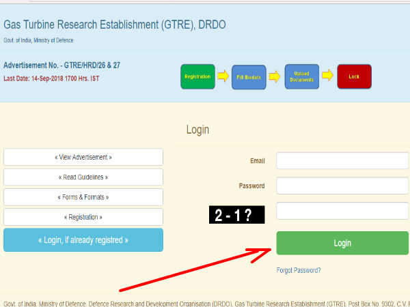Click the green Login button

click(342, 243)
